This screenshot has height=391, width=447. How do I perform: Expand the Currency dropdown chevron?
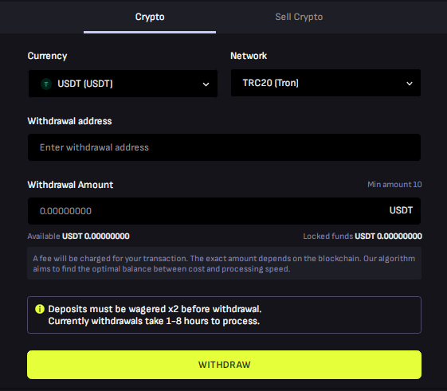[206, 84]
